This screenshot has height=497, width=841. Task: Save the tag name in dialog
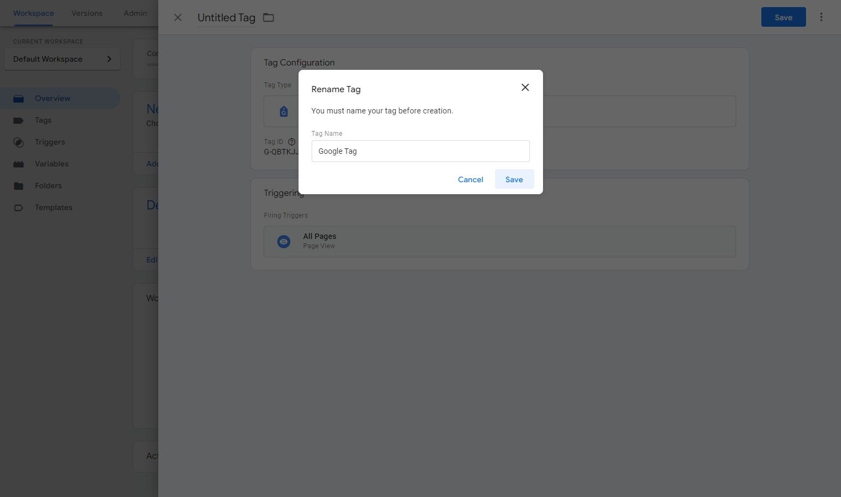tap(514, 179)
